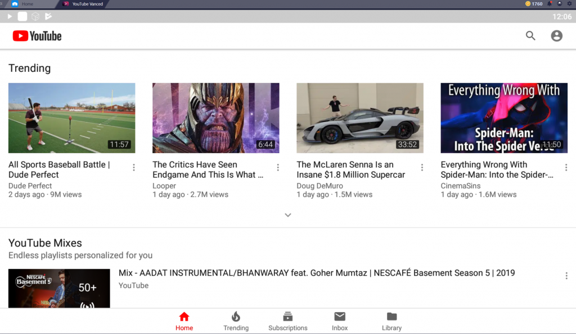Switch to the emulator Home tab
The height and width of the screenshot is (334, 576).
(x=28, y=4)
